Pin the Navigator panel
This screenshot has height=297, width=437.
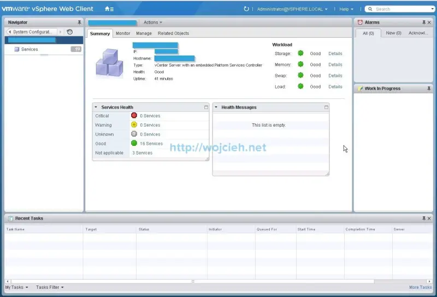[x=79, y=22]
